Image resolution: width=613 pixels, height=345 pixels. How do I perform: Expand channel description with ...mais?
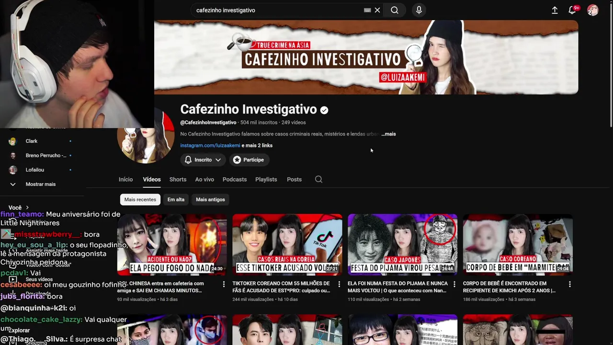point(388,134)
